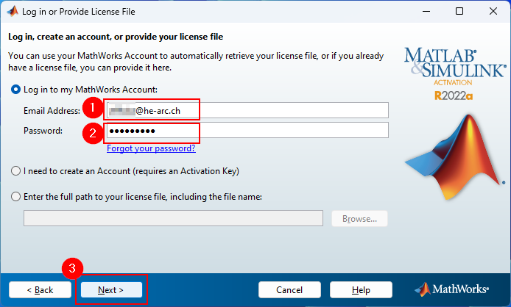Click the license file path text box

(173, 218)
